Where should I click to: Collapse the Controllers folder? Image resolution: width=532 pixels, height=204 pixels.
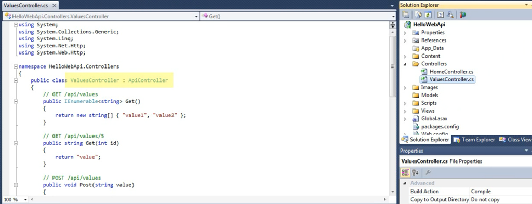(x=405, y=64)
